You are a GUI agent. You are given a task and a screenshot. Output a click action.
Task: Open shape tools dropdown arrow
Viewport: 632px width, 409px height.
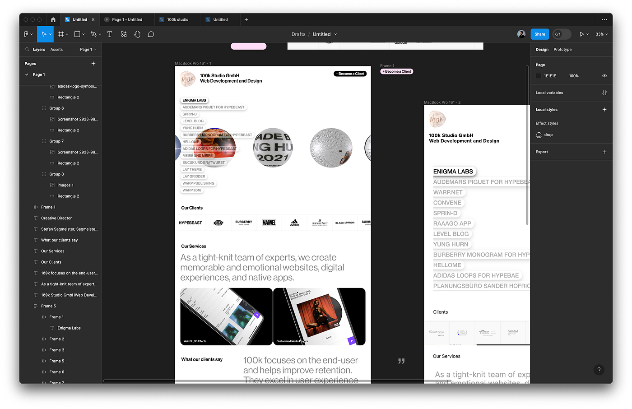click(x=84, y=34)
